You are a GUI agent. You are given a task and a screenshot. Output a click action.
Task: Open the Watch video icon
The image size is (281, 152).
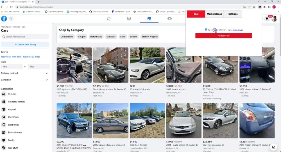(x=129, y=19)
